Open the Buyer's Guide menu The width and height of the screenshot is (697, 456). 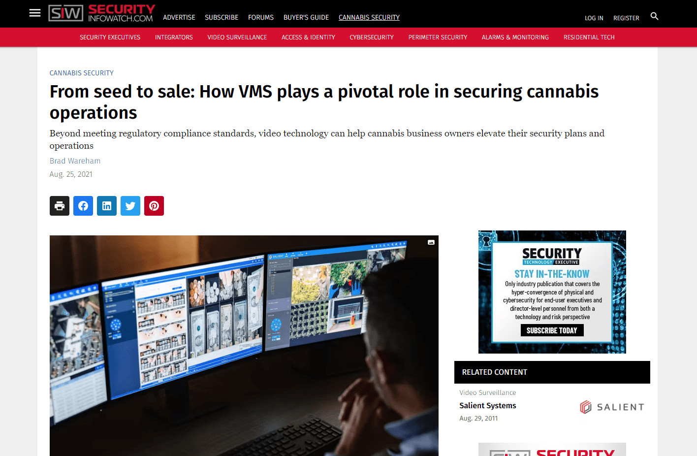coord(306,17)
